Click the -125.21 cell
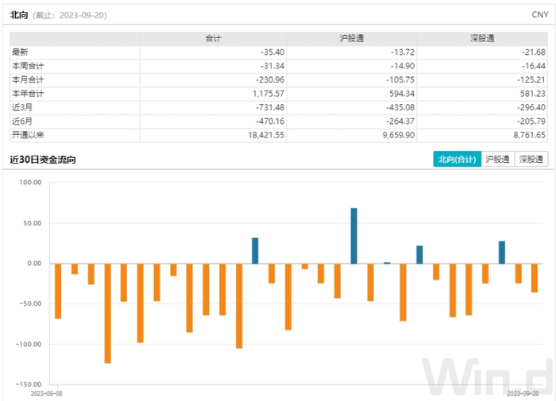Viewport: 556px width, 401px height. 531,79
